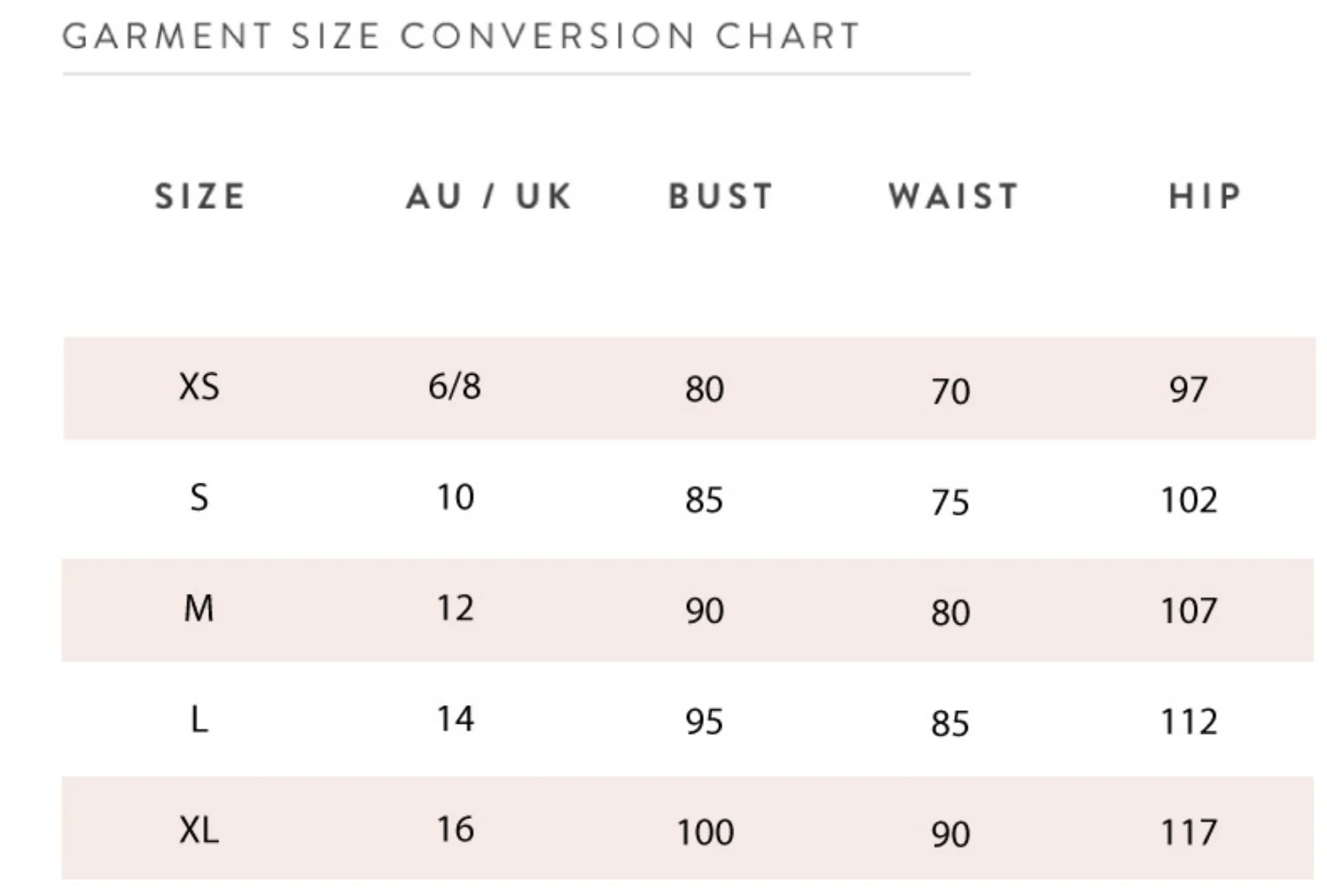Click the AU/UK size 12 cell
Screen dimensions: 1327x895
455,608
